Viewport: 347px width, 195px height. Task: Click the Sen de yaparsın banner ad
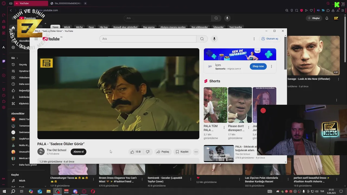click(x=240, y=54)
